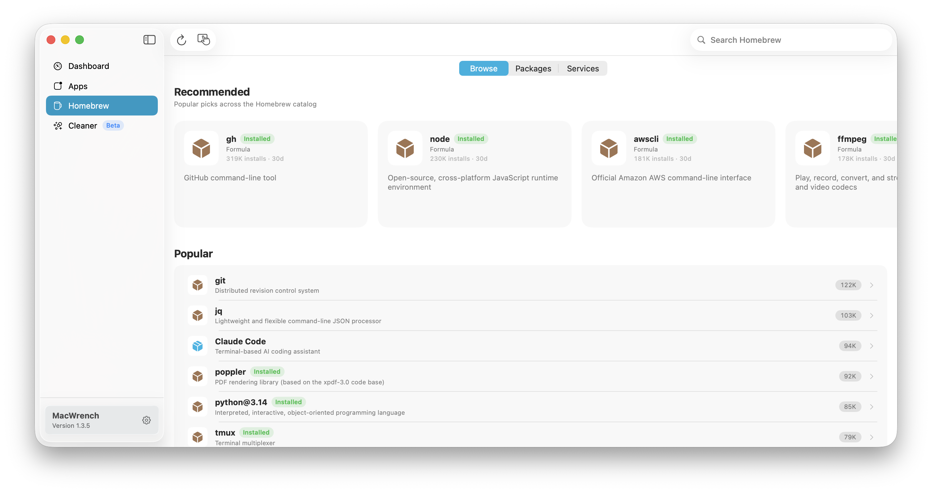Click the 122K install count for git

848,285
